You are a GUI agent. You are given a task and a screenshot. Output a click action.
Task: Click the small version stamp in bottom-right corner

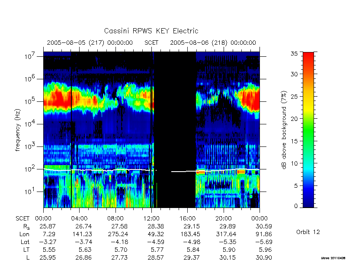pos(333,258)
